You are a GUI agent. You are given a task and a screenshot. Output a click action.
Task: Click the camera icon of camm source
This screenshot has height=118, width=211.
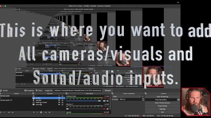coord(34,105)
